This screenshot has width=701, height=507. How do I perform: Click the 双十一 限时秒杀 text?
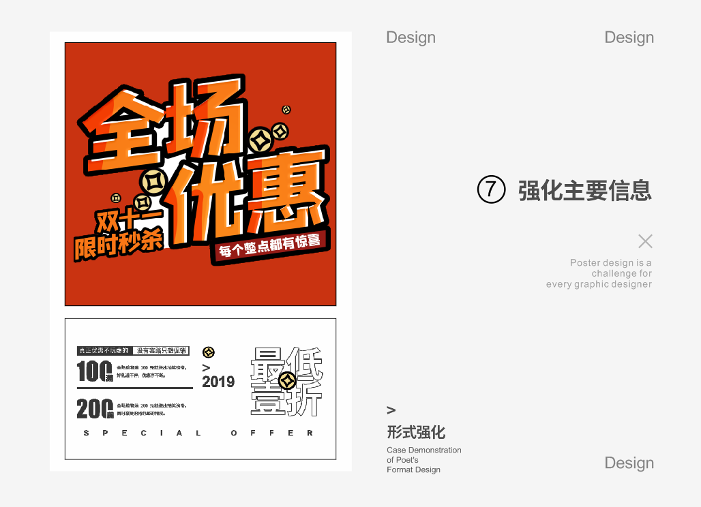tap(119, 234)
